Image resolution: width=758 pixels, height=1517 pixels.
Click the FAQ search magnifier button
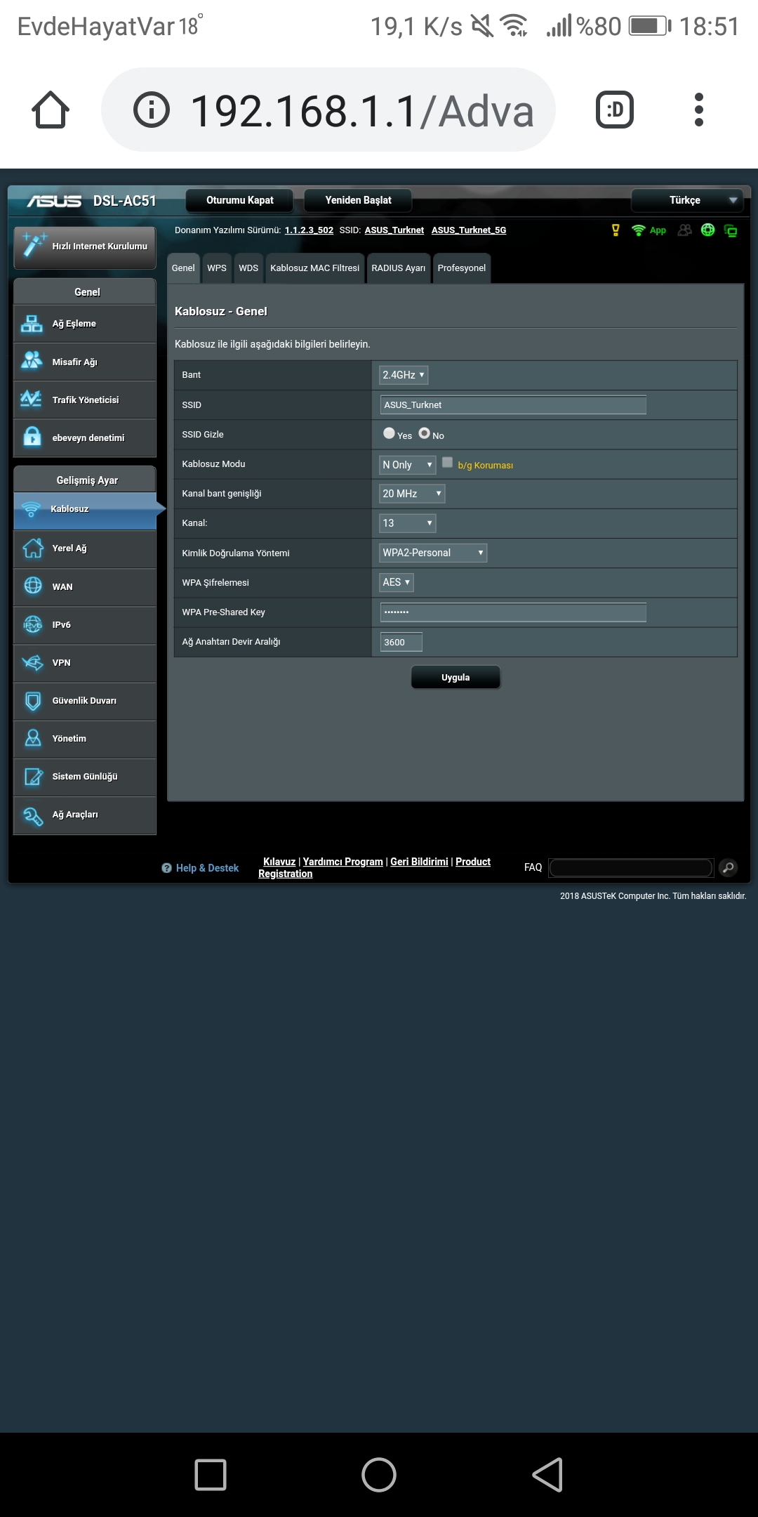coord(729,867)
